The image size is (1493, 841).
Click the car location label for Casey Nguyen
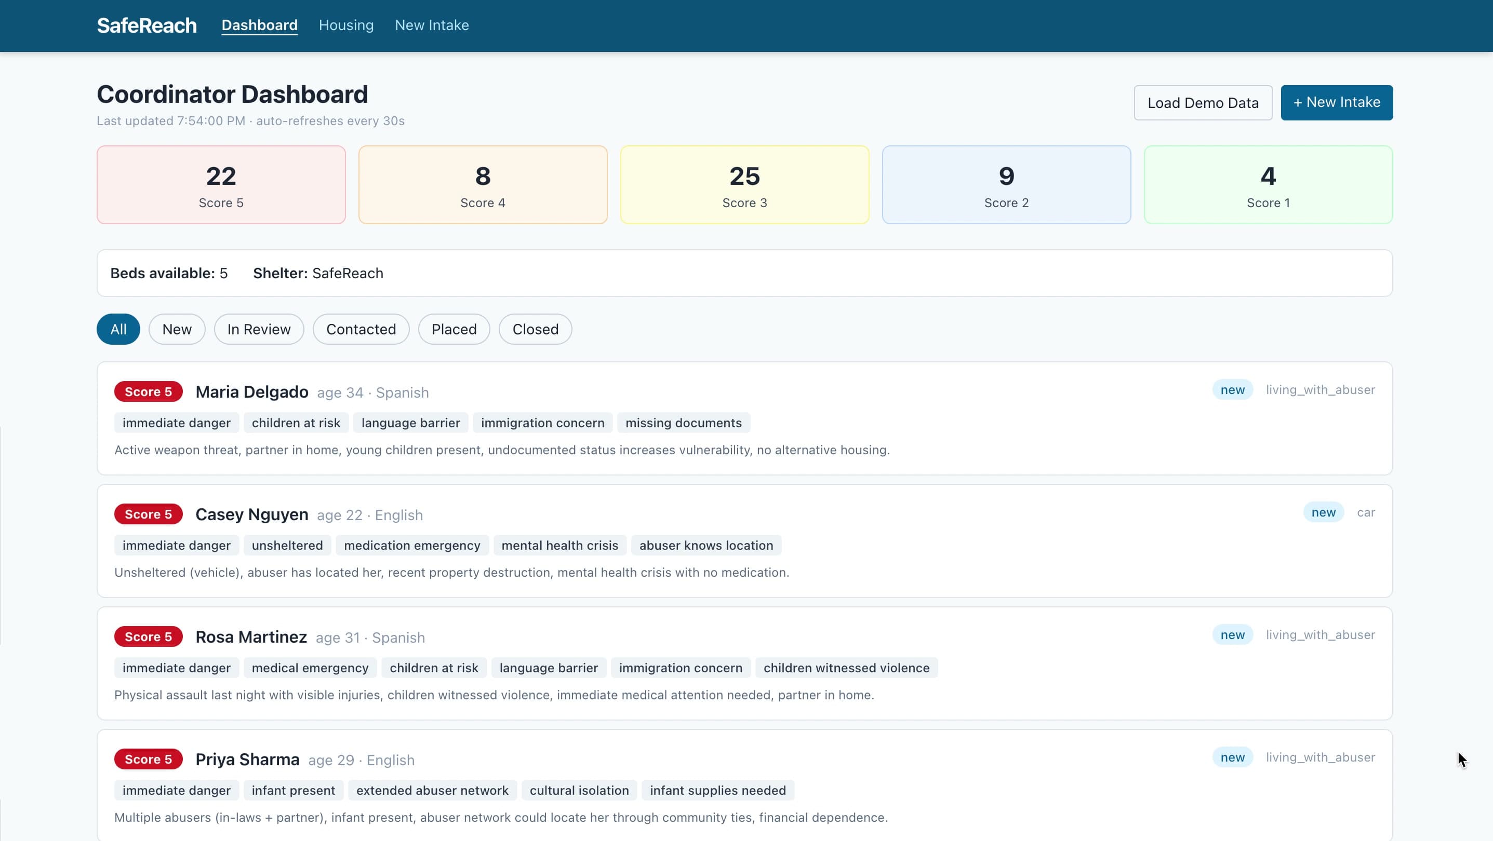coord(1366,512)
